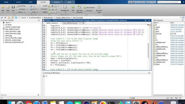
Task: Click the Run and Time icon
Action: 99,7
